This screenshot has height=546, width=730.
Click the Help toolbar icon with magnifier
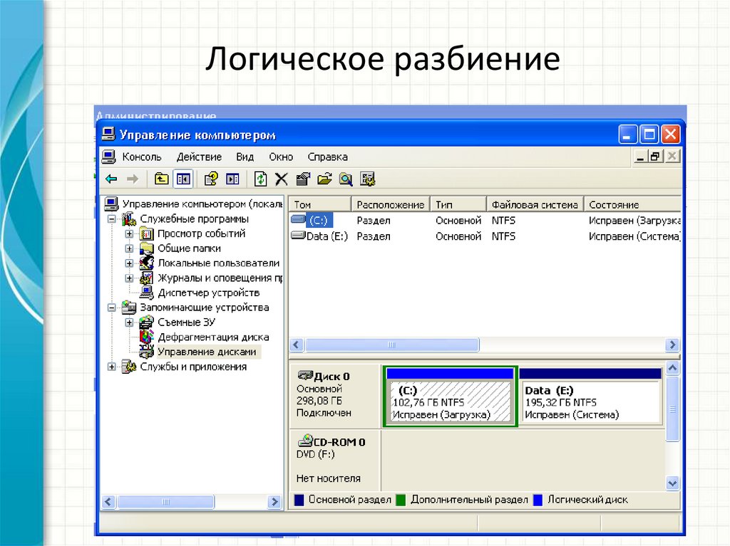346,179
